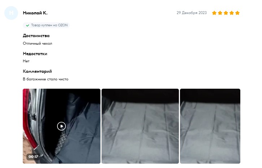This screenshot has width=262, height=168.
Task: Click the text Отличный чехол
Action: click(x=38, y=44)
